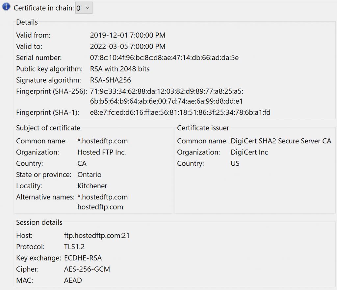Click the Session details heading

tap(39, 222)
